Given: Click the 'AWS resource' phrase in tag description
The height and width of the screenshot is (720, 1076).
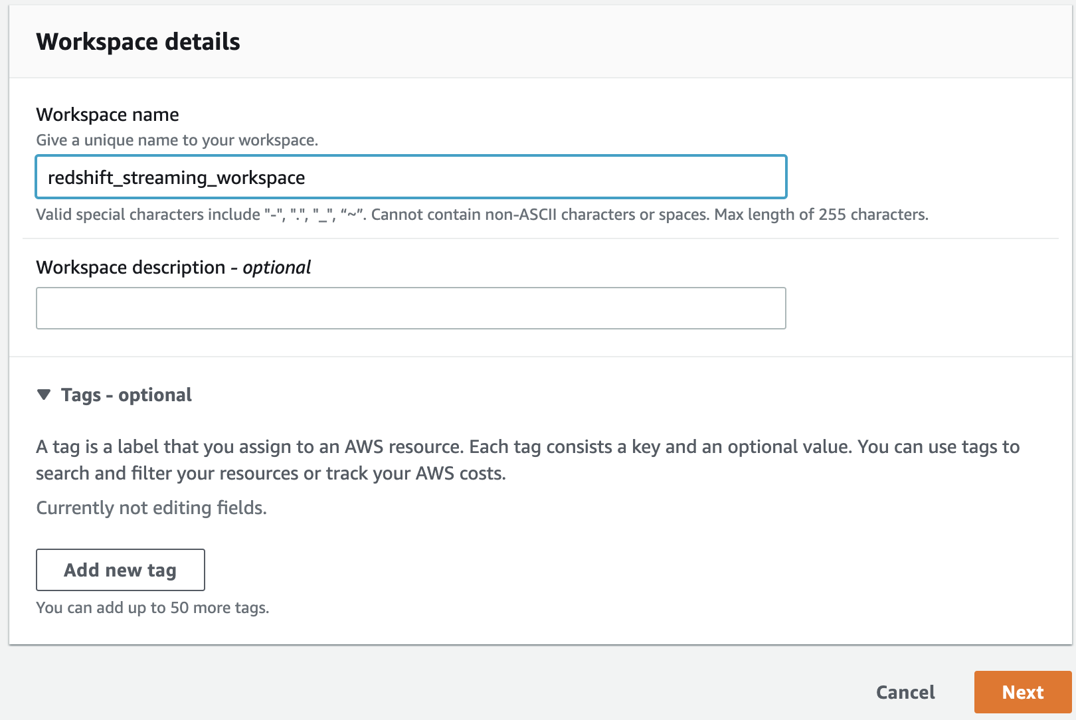Looking at the screenshot, I should click(403, 447).
